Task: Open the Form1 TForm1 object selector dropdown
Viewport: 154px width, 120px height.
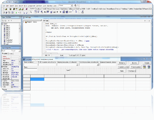Action: pos(20,51)
